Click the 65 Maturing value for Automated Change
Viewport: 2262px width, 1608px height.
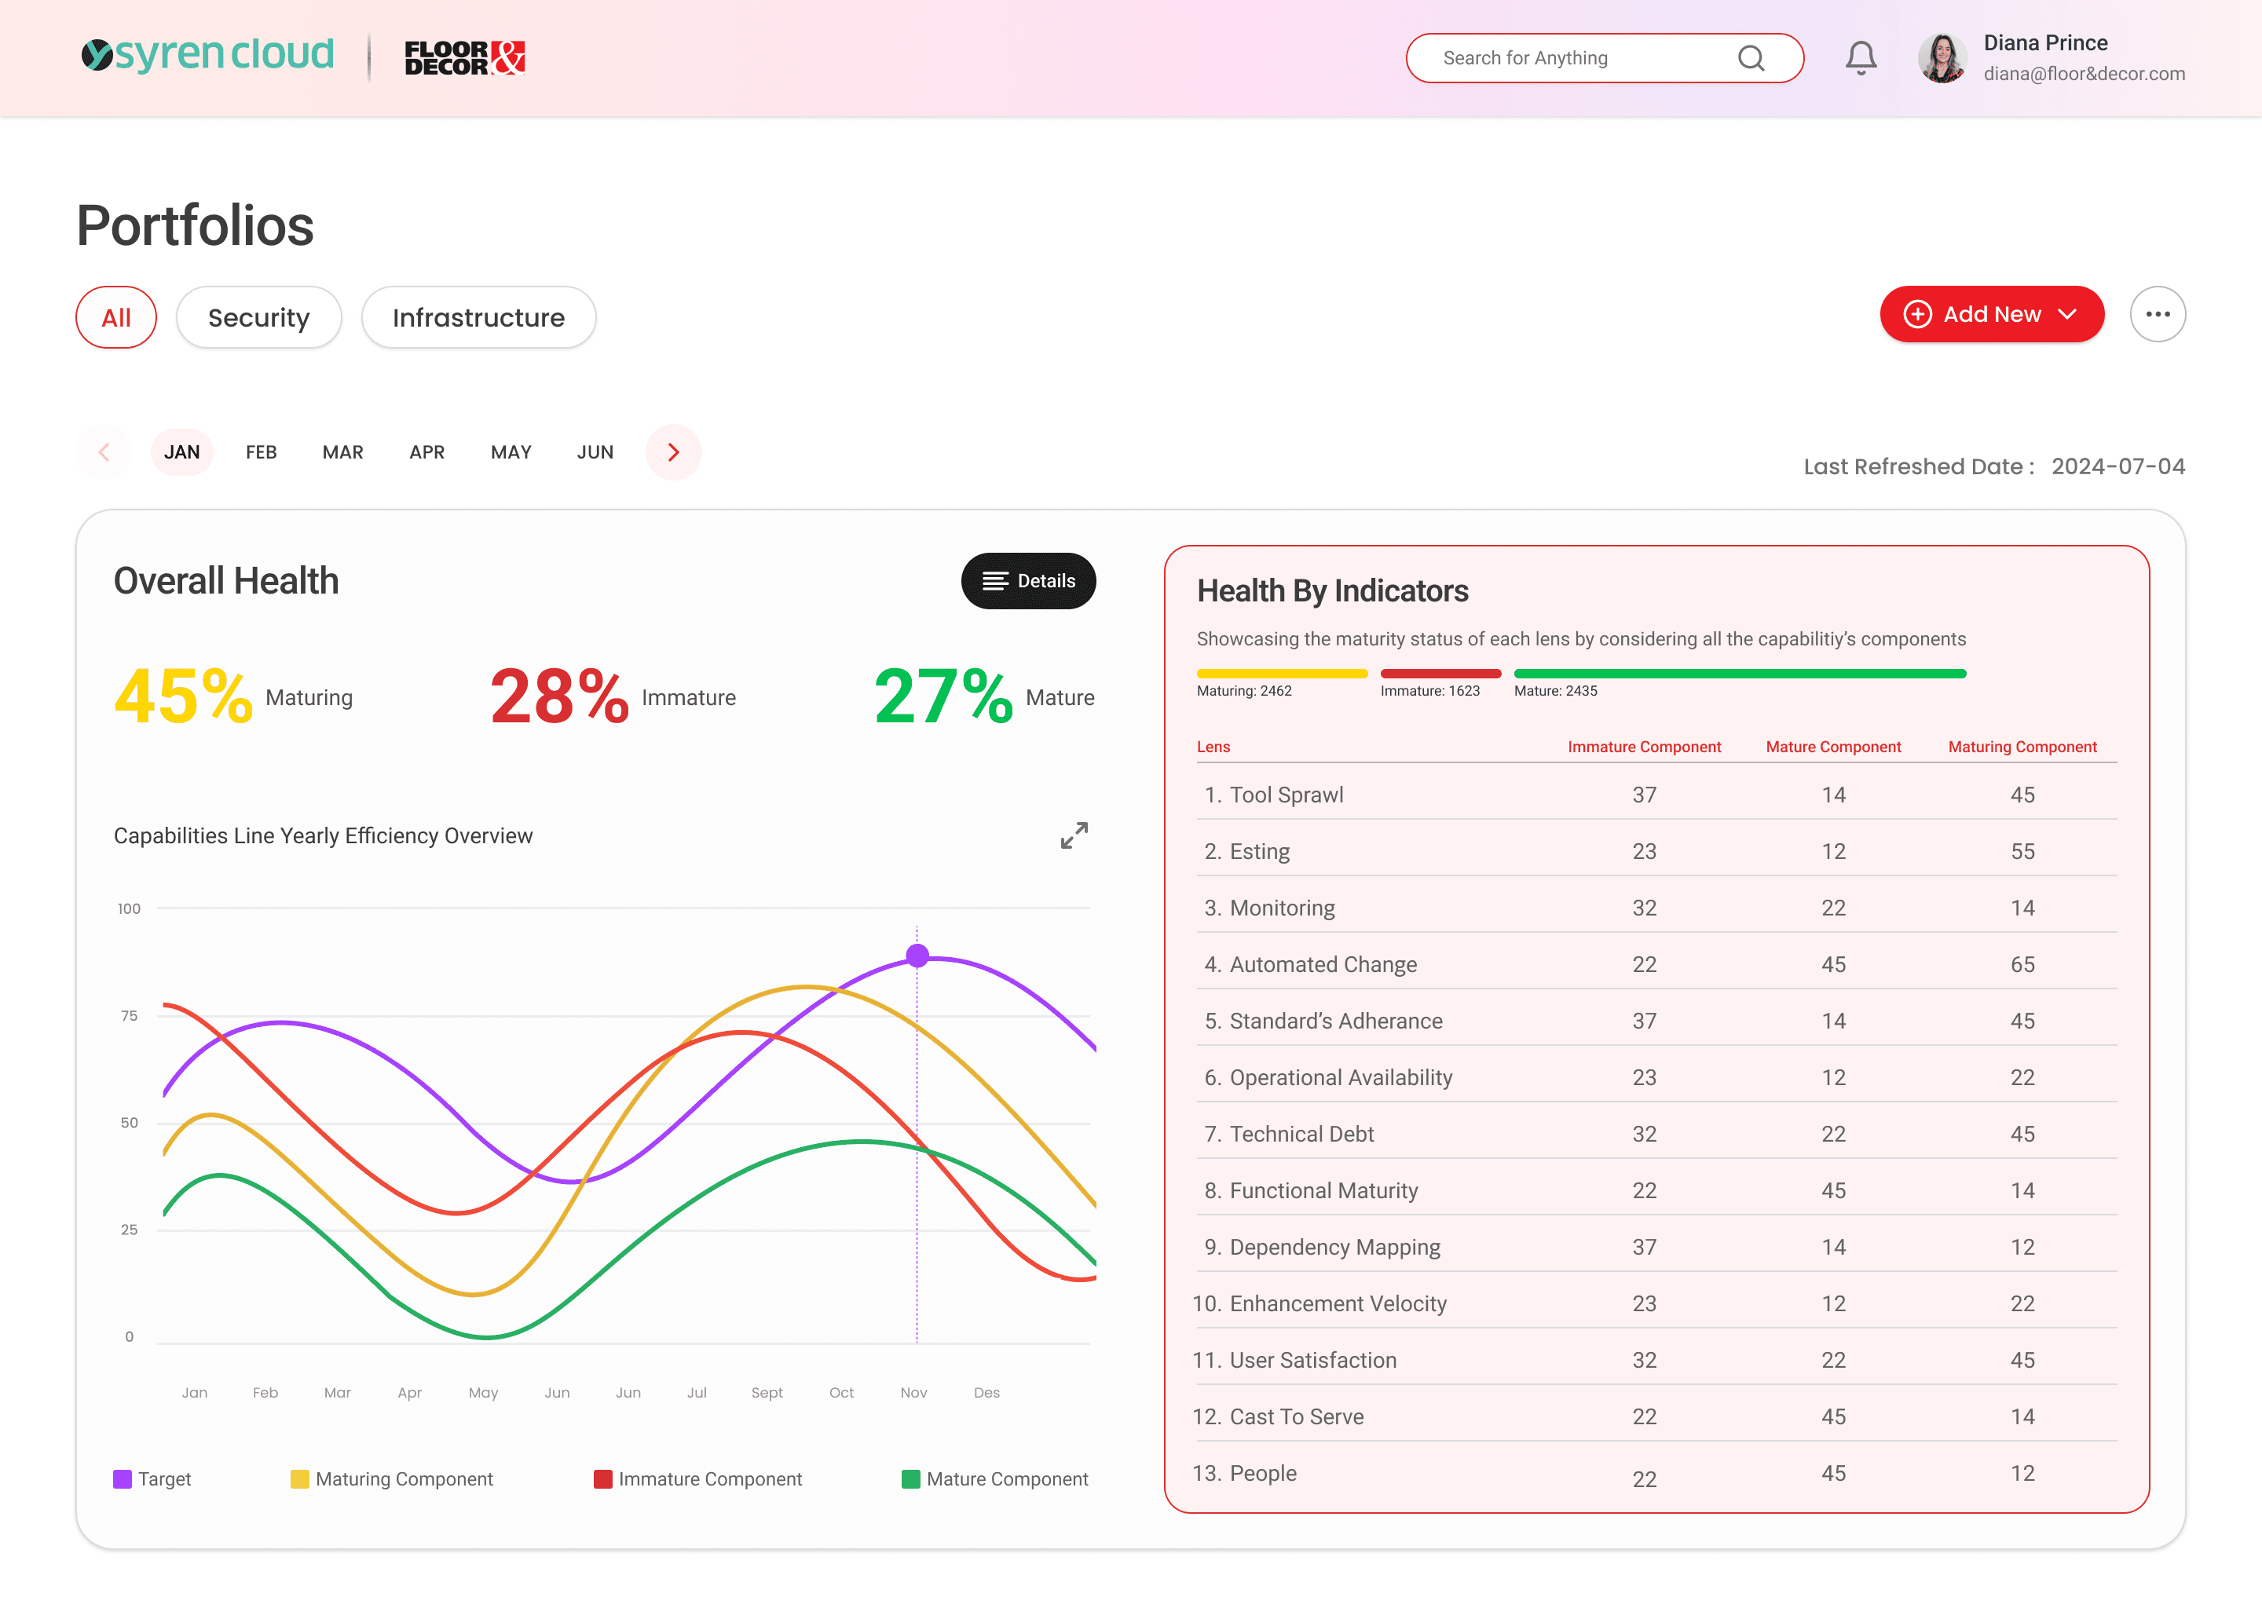(x=2022, y=964)
